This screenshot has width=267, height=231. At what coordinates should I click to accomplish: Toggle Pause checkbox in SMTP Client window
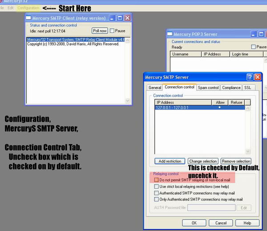pos(112,31)
